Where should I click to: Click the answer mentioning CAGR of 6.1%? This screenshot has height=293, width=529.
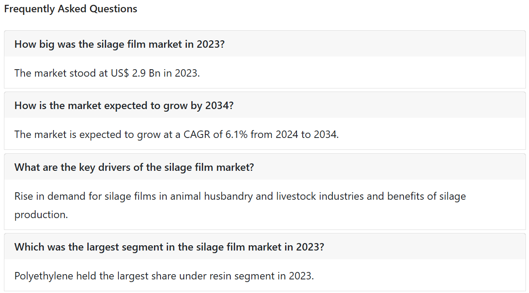coord(176,134)
